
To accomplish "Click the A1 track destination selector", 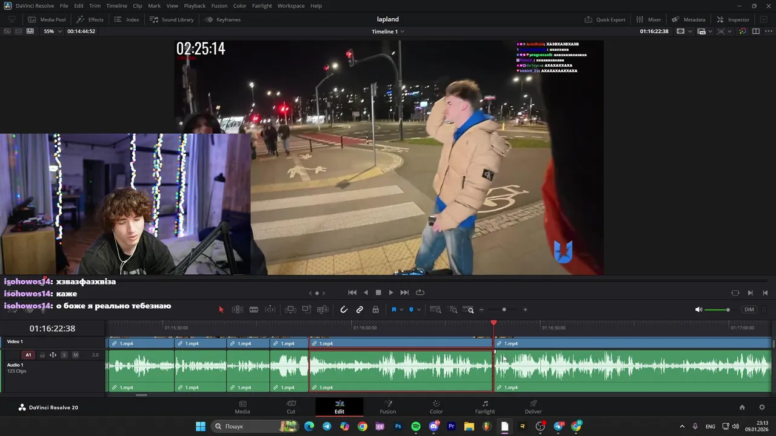I will coord(28,355).
